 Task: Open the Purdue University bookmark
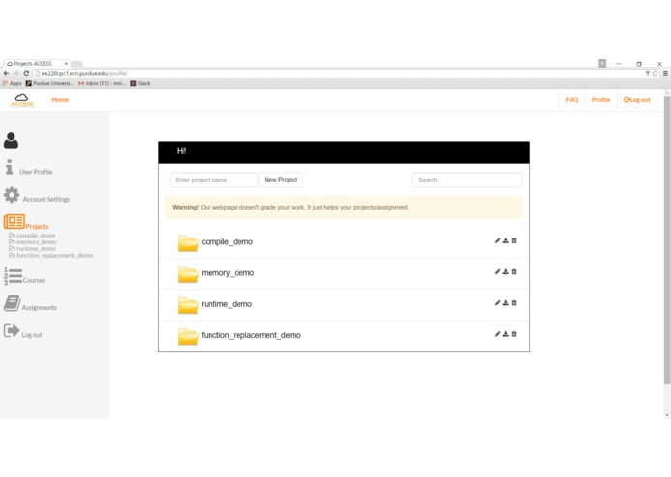coord(49,83)
